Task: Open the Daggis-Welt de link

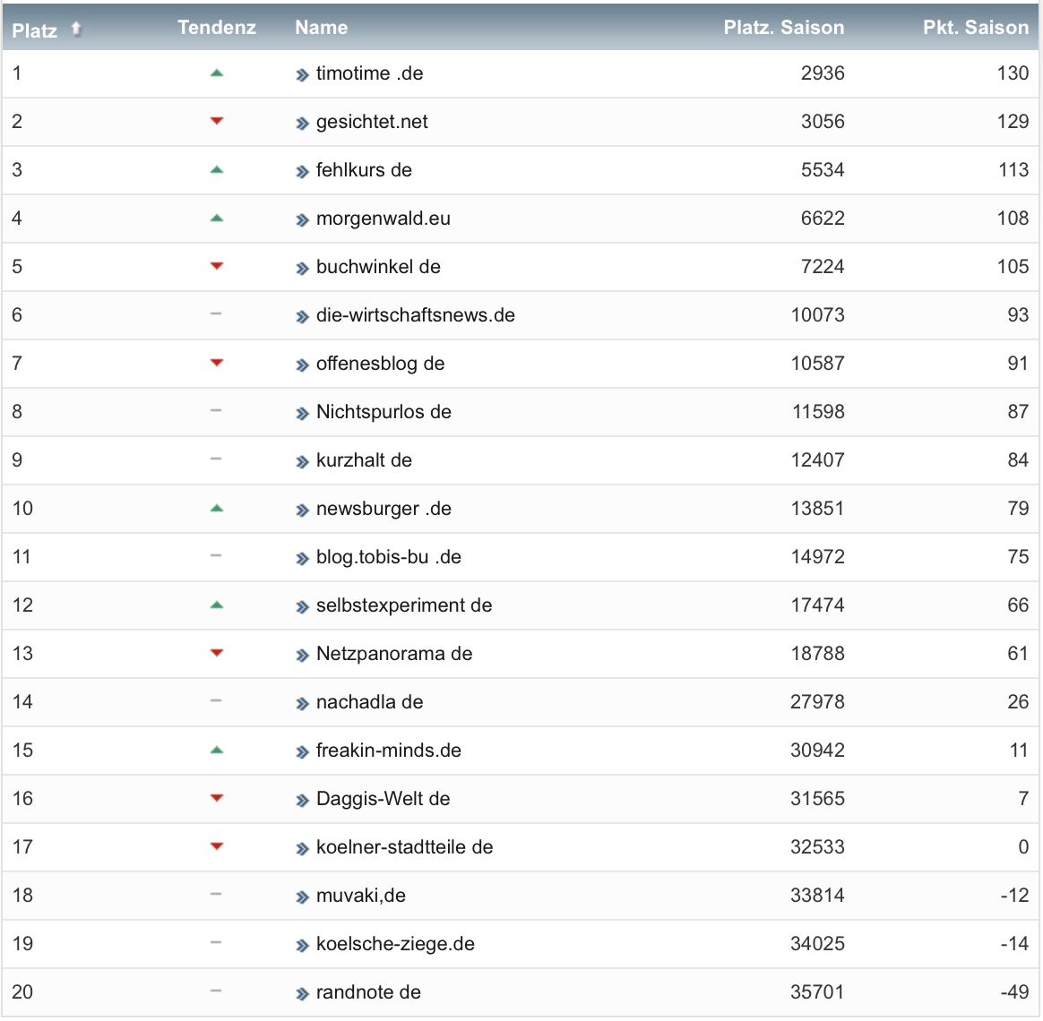Action: coord(384,799)
